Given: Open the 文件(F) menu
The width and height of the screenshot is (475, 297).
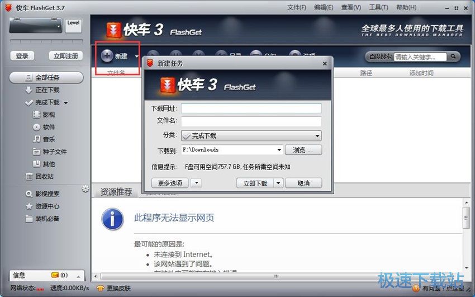Looking at the screenshot, I should coord(297,8).
